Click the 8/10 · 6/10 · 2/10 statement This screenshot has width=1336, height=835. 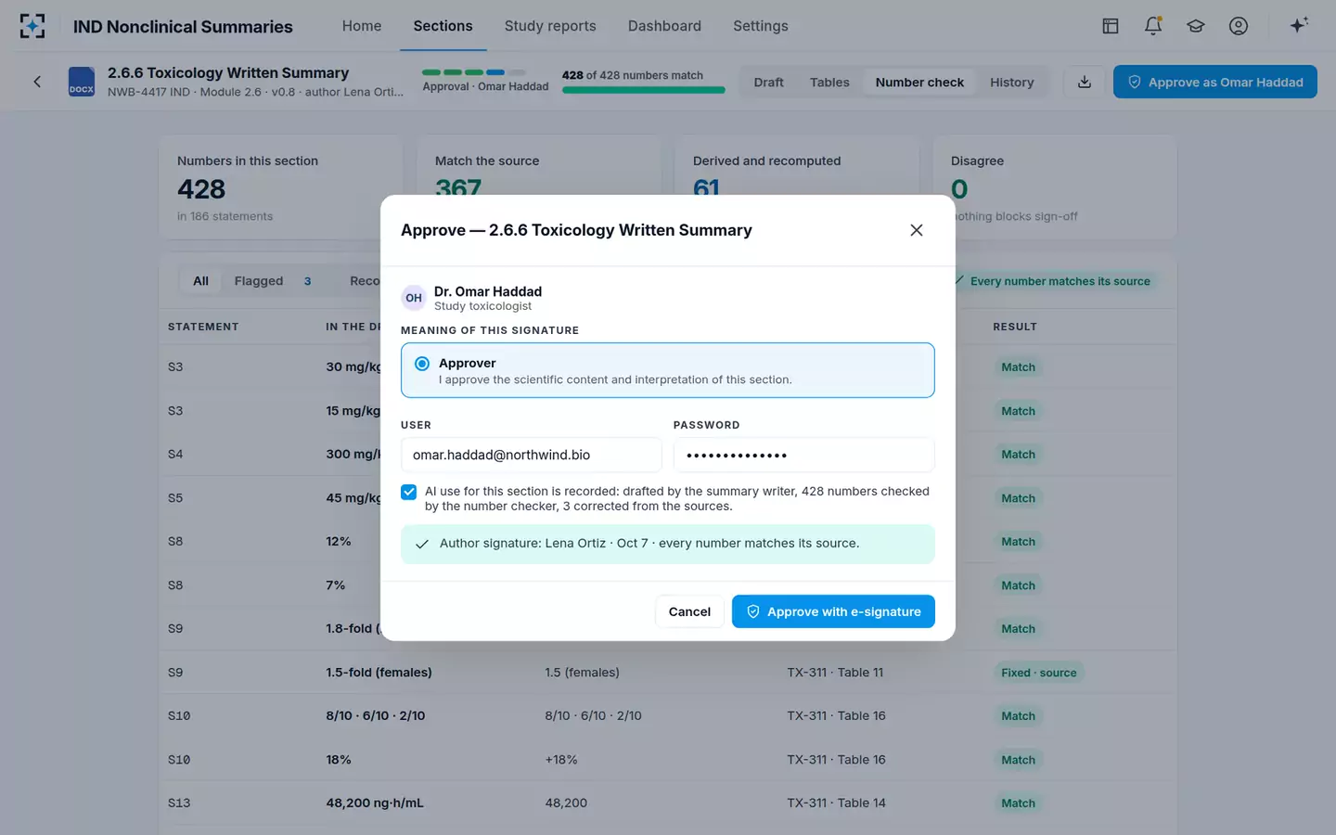pos(376,716)
